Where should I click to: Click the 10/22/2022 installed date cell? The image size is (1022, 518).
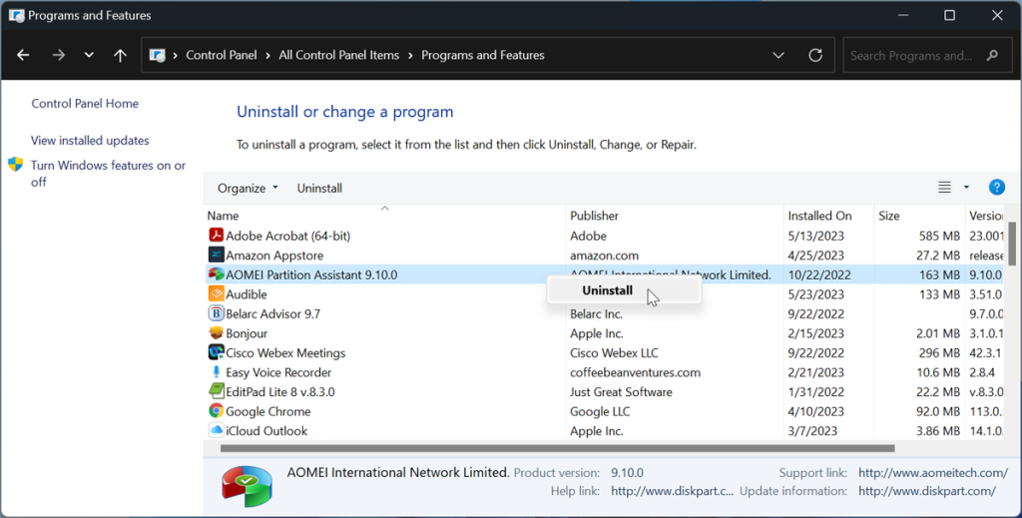click(x=820, y=274)
